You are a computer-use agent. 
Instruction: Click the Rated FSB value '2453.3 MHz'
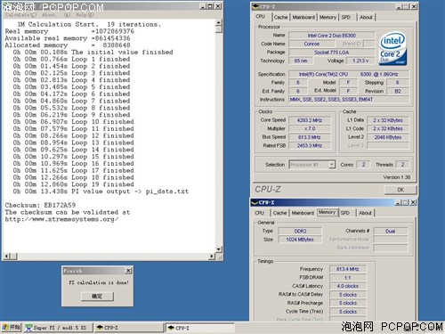(310, 145)
